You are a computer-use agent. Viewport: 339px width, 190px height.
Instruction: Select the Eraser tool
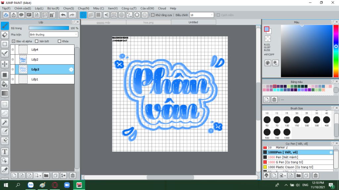(x=5, y=35)
